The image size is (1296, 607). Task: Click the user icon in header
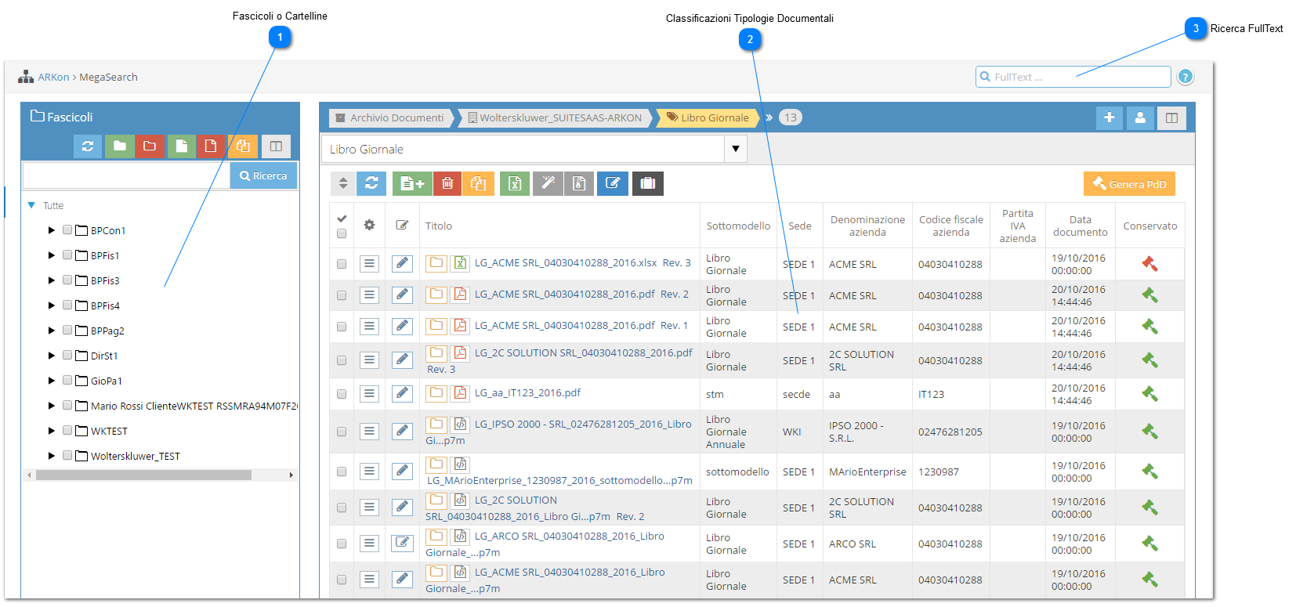(1140, 117)
